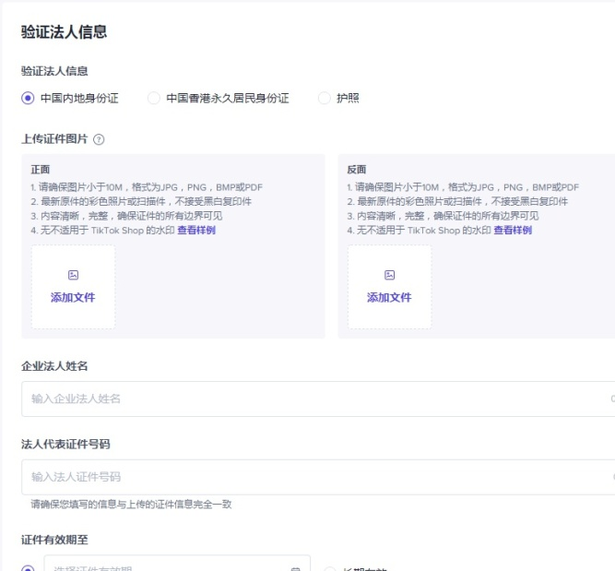This screenshot has width=615, height=571.
Task: Click the 10M size rule line under 正面
Action: point(147,187)
